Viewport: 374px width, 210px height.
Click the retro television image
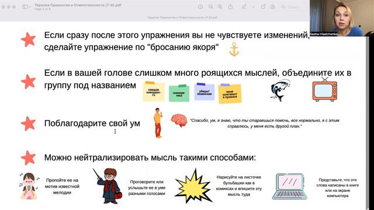(325, 89)
